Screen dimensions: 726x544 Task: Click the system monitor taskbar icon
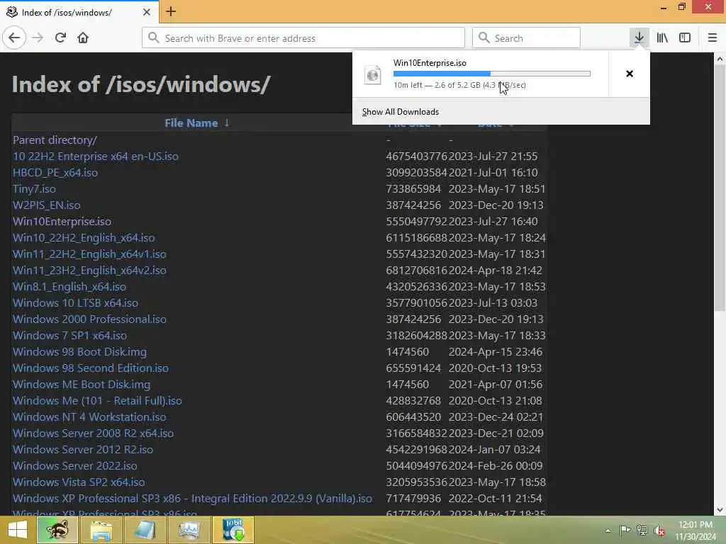[x=189, y=530]
